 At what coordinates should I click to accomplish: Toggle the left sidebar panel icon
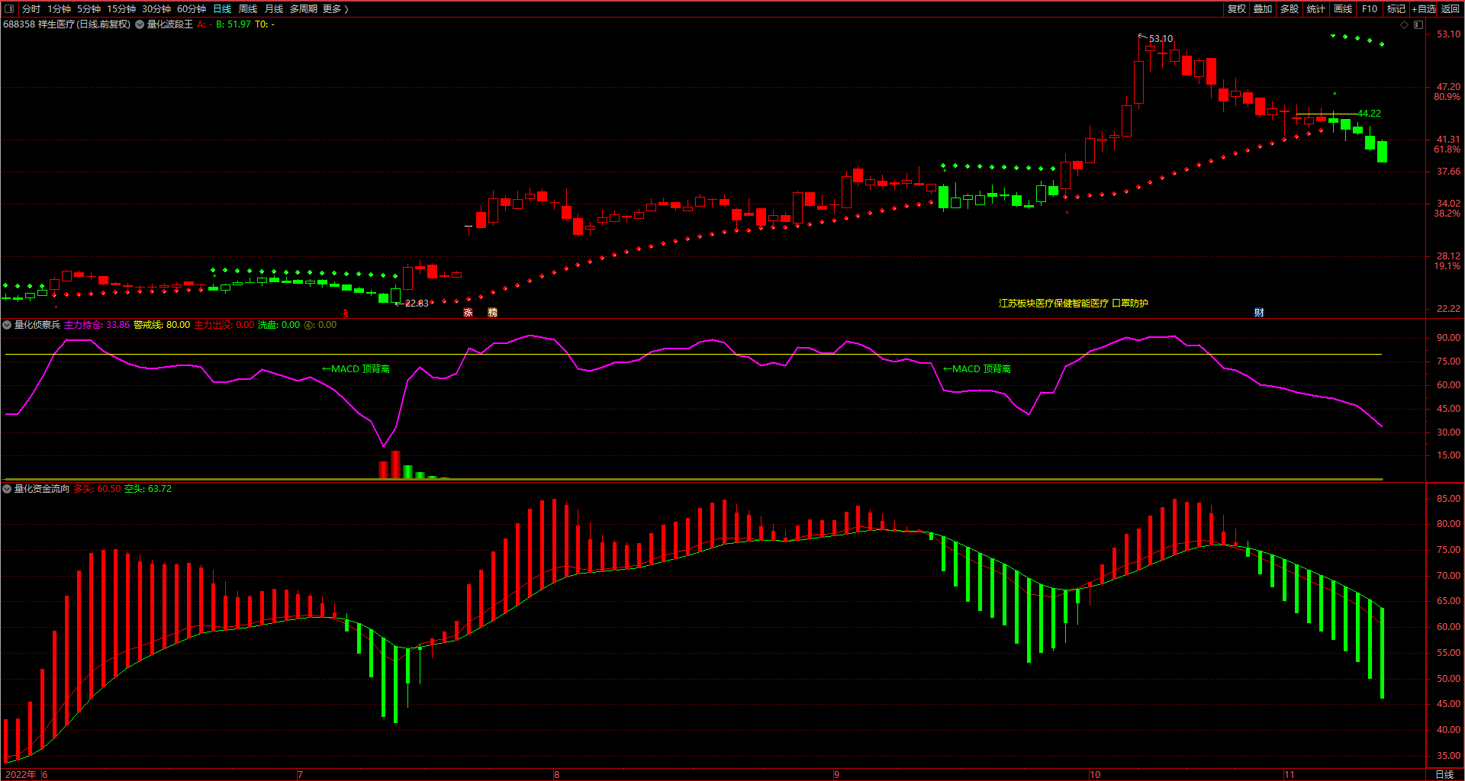coord(9,9)
